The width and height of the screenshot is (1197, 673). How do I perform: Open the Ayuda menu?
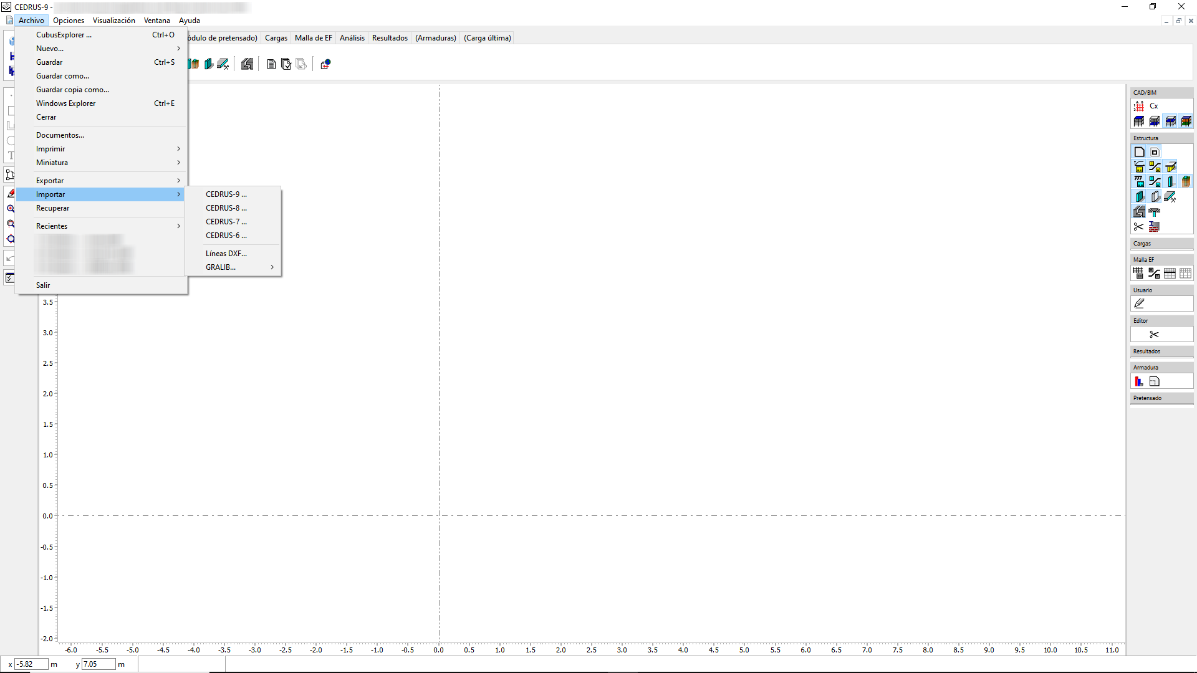coord(190,21)
